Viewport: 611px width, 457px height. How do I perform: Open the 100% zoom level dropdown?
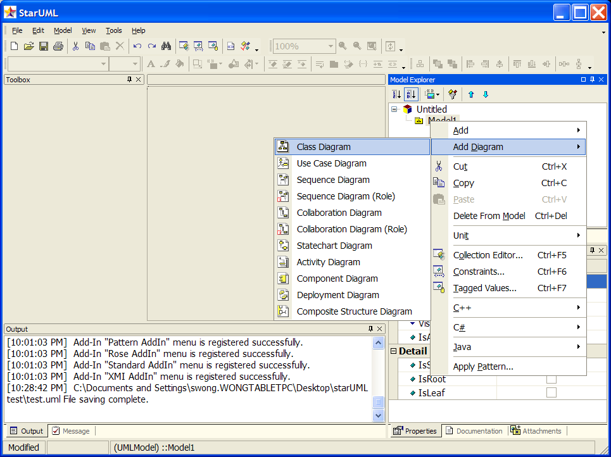pos(331,46)
